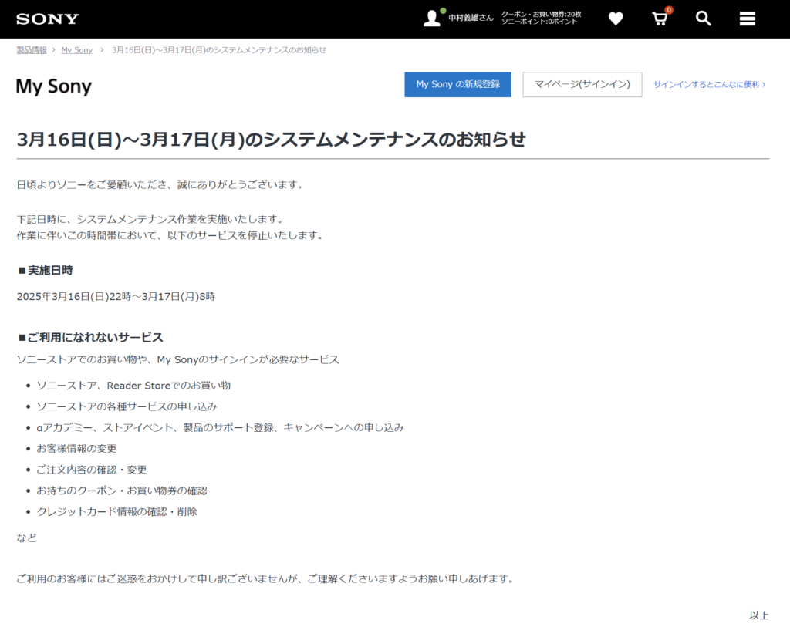Image resolution: width=790 pixels, height=644 pixels.
Task: Click the SONY logo
Action: 48,19
